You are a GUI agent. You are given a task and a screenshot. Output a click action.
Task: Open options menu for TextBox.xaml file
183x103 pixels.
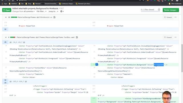(x=176, y=37)
